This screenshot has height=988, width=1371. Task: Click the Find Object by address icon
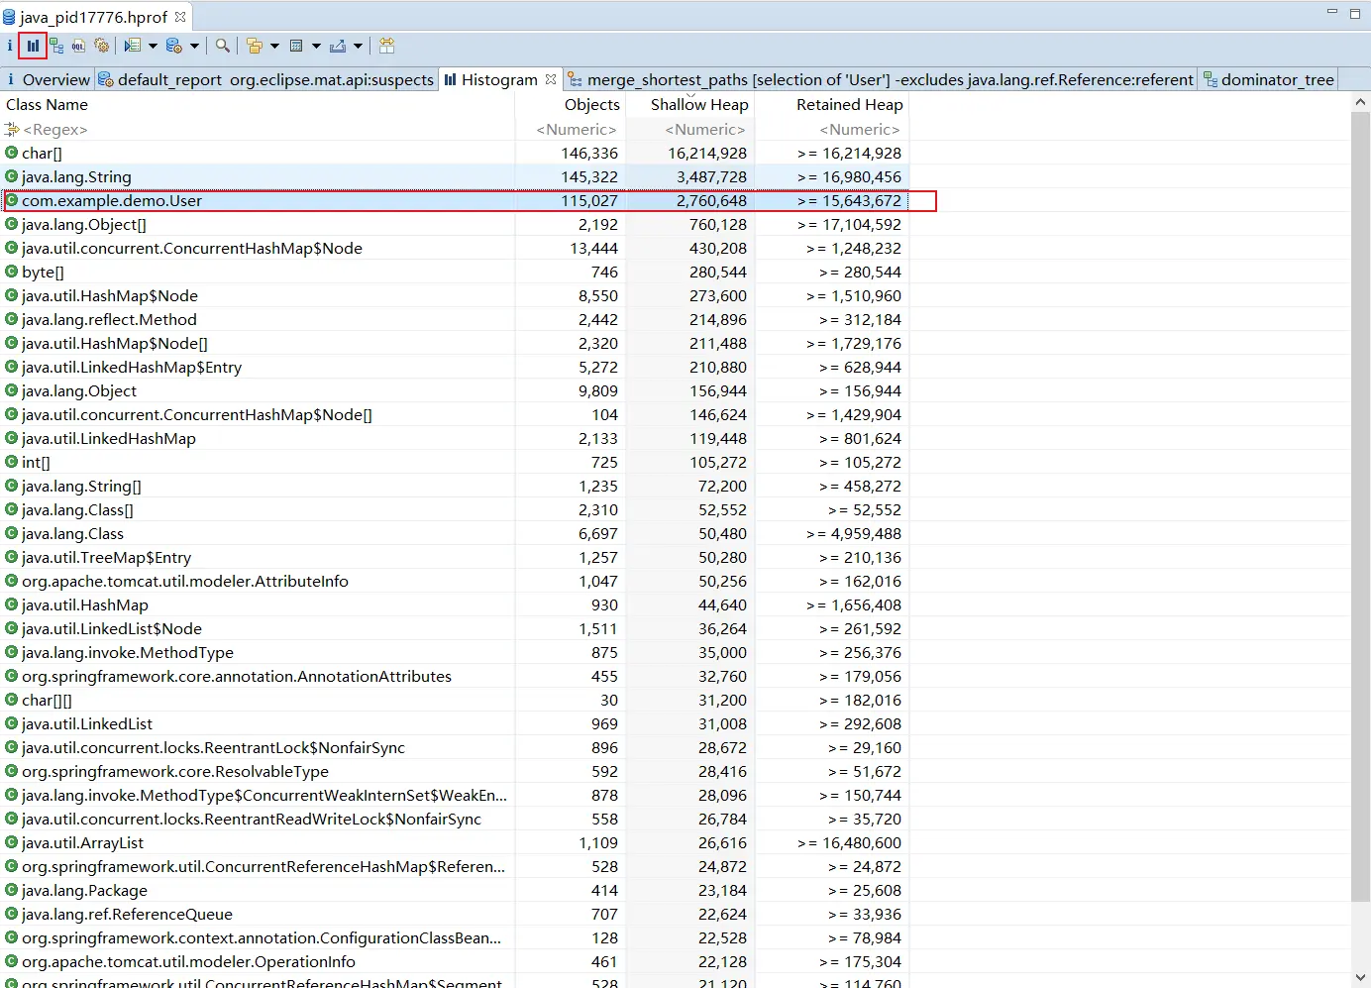(x=223, y=46)
